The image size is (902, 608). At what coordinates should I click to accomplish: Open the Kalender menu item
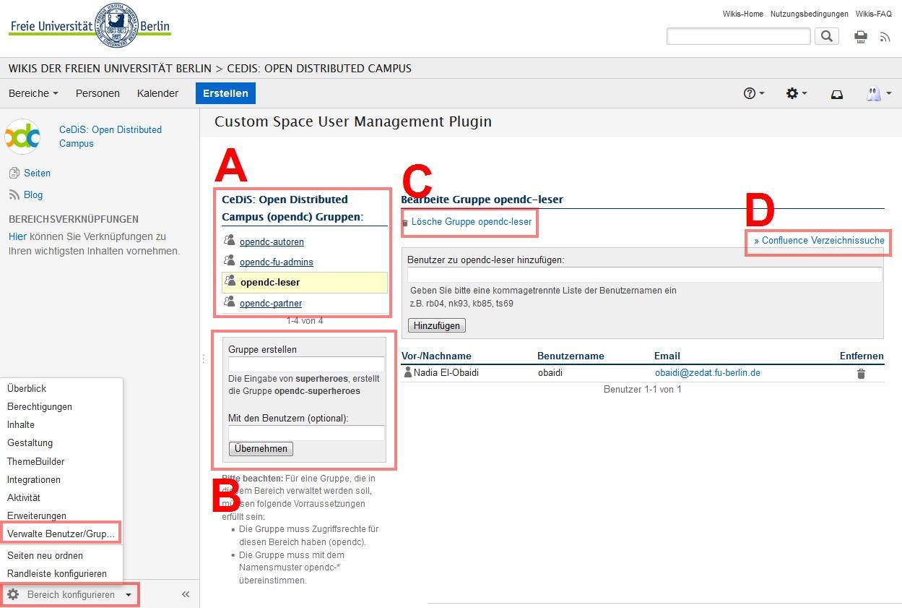click(157, 93)
